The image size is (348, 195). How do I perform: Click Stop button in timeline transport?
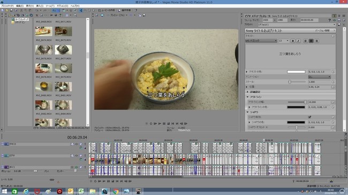113,181
